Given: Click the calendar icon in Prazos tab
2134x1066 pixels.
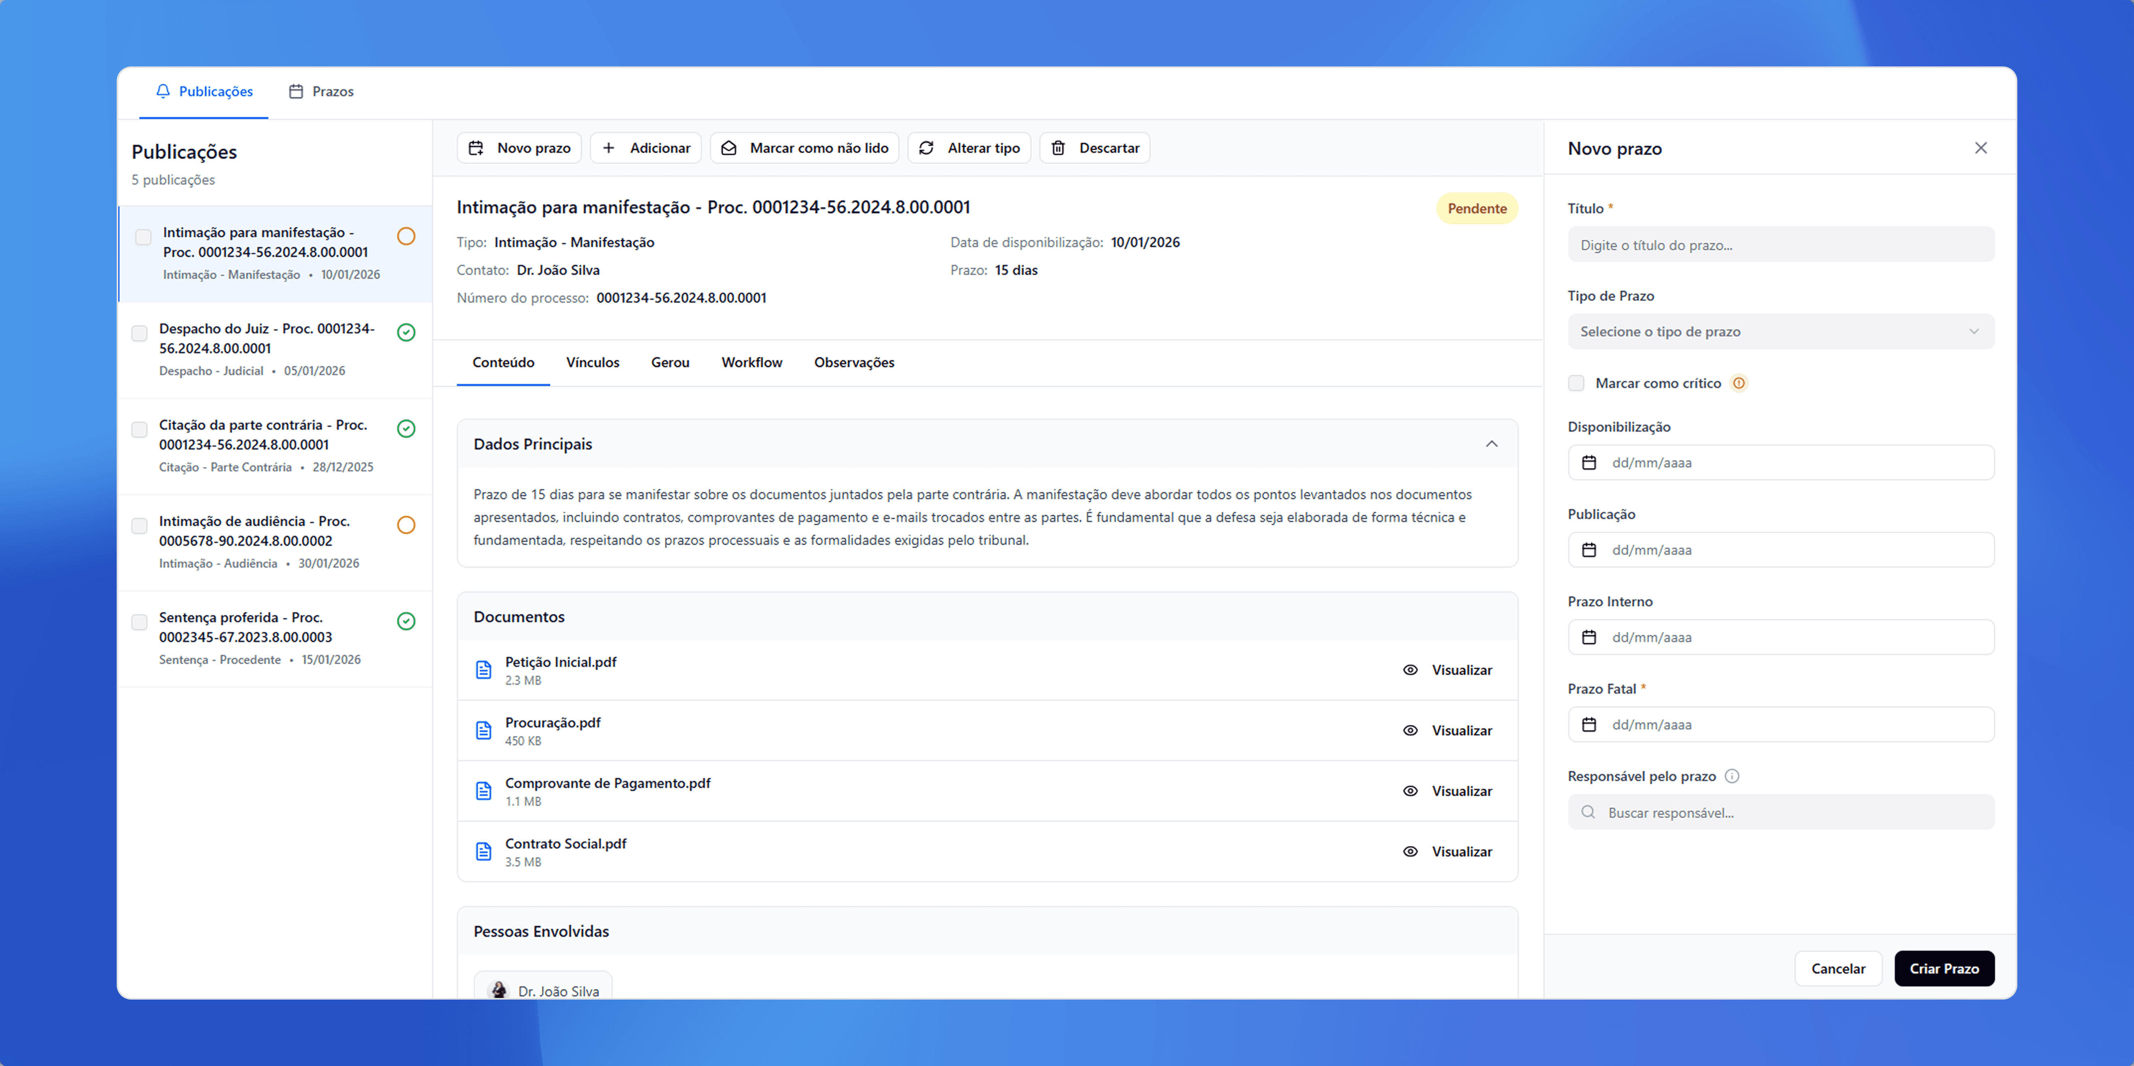Looking at the screenshot, I should 296,91.
